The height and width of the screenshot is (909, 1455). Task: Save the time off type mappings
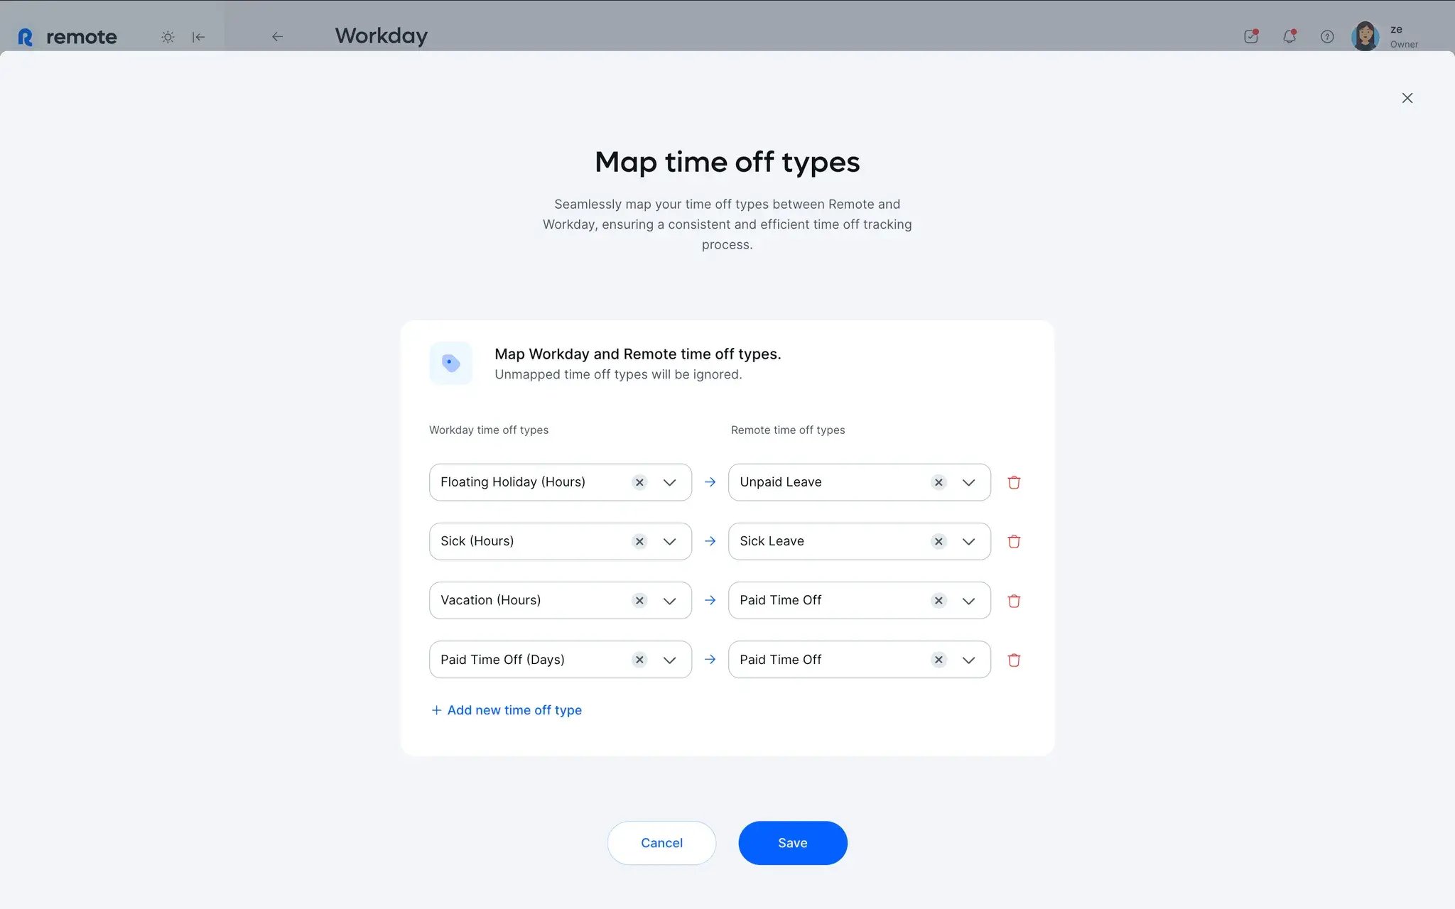(792, 842)
